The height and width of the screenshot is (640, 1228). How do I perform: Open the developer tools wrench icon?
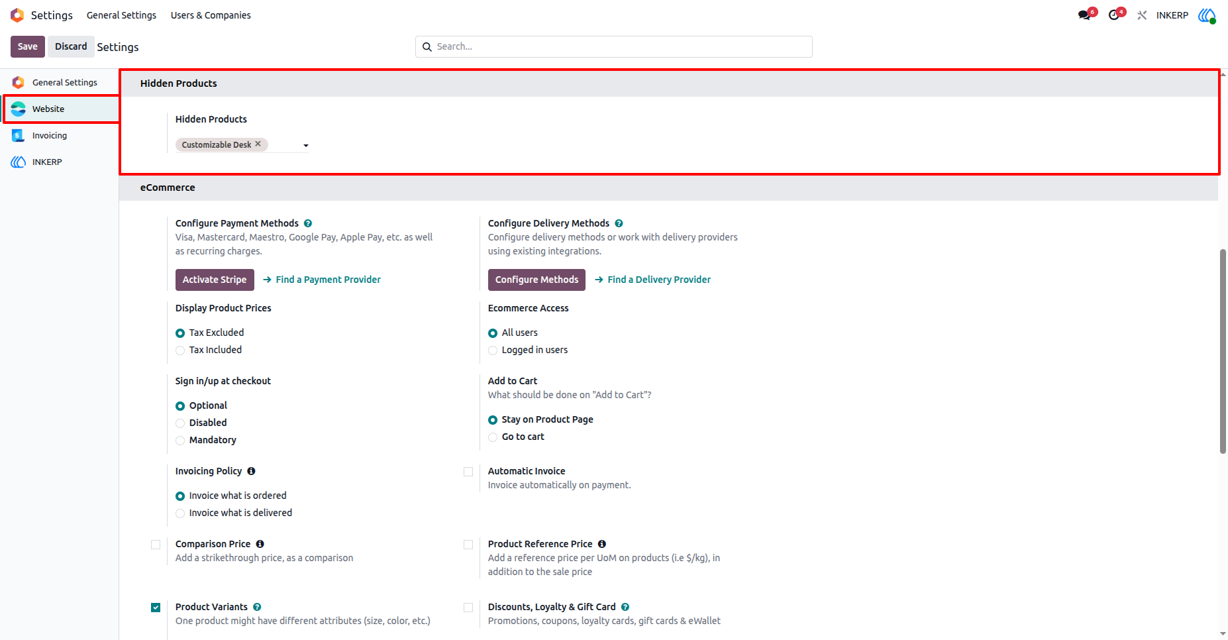point(1142,15)
